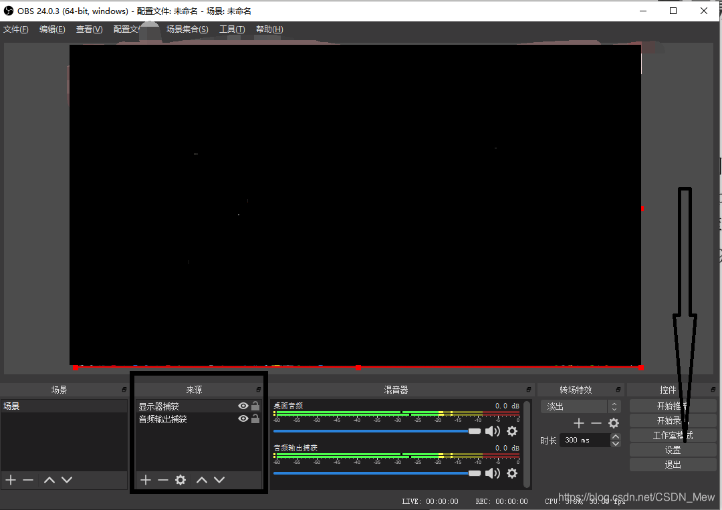Open the 编辑(E) menu
This screenshot has width=722, height=510.
52,29
